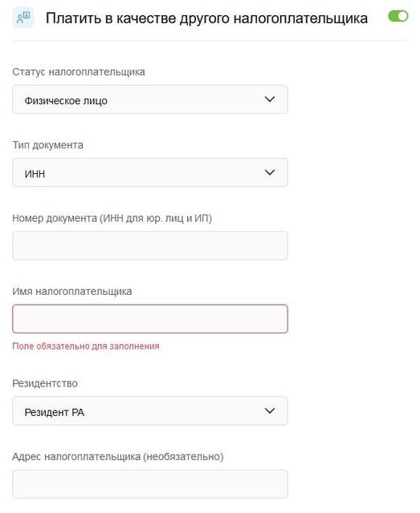The width and height of the screenshot is (420, 513).
Task: Open the ИНН document type dropdown
Action: click(150, 173)
